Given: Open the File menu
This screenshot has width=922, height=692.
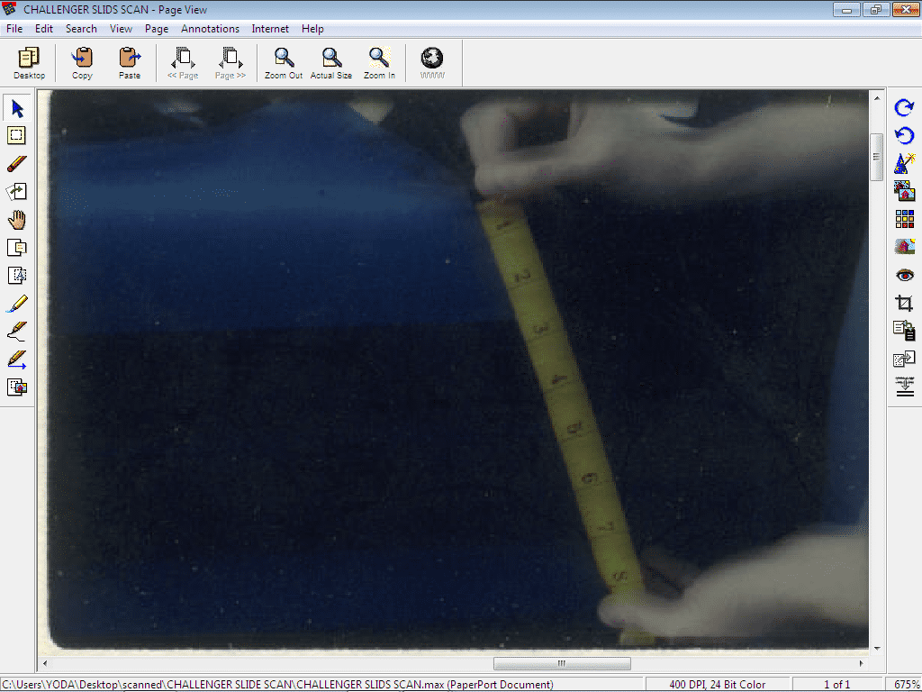Looking at the screenshot, I should pos(14,29).
